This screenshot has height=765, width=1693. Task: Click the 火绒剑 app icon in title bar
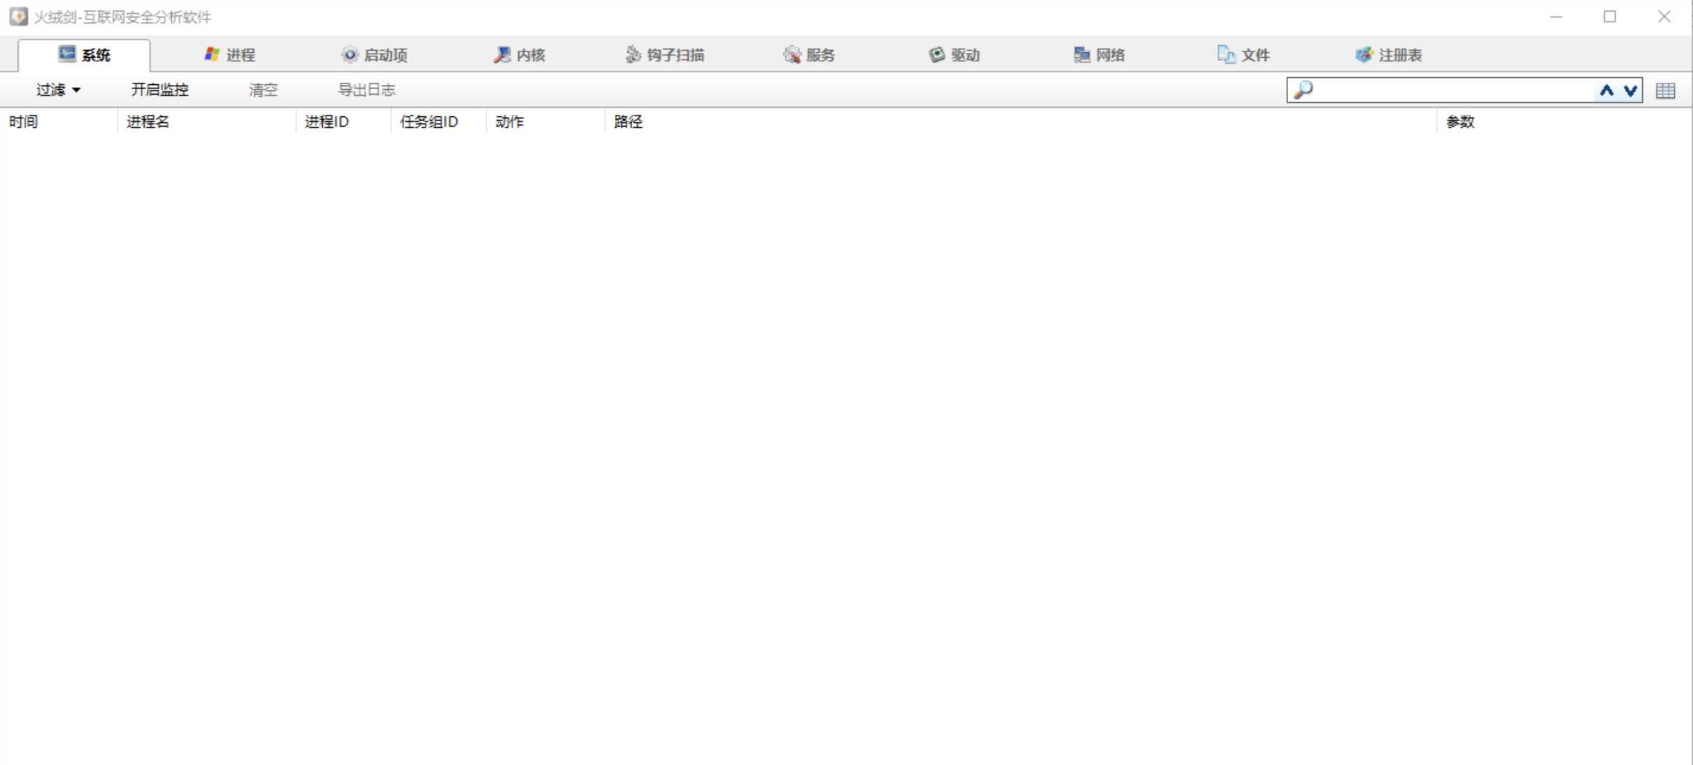19,17
